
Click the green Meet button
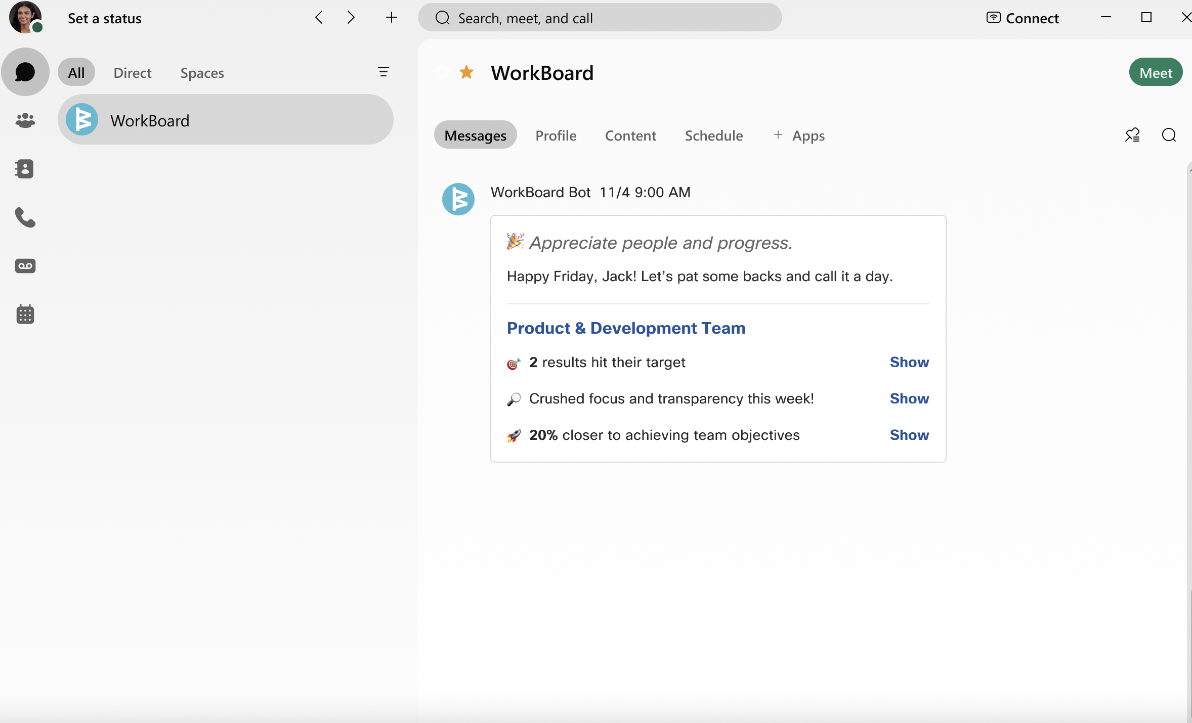click(x=1156, y=72)
